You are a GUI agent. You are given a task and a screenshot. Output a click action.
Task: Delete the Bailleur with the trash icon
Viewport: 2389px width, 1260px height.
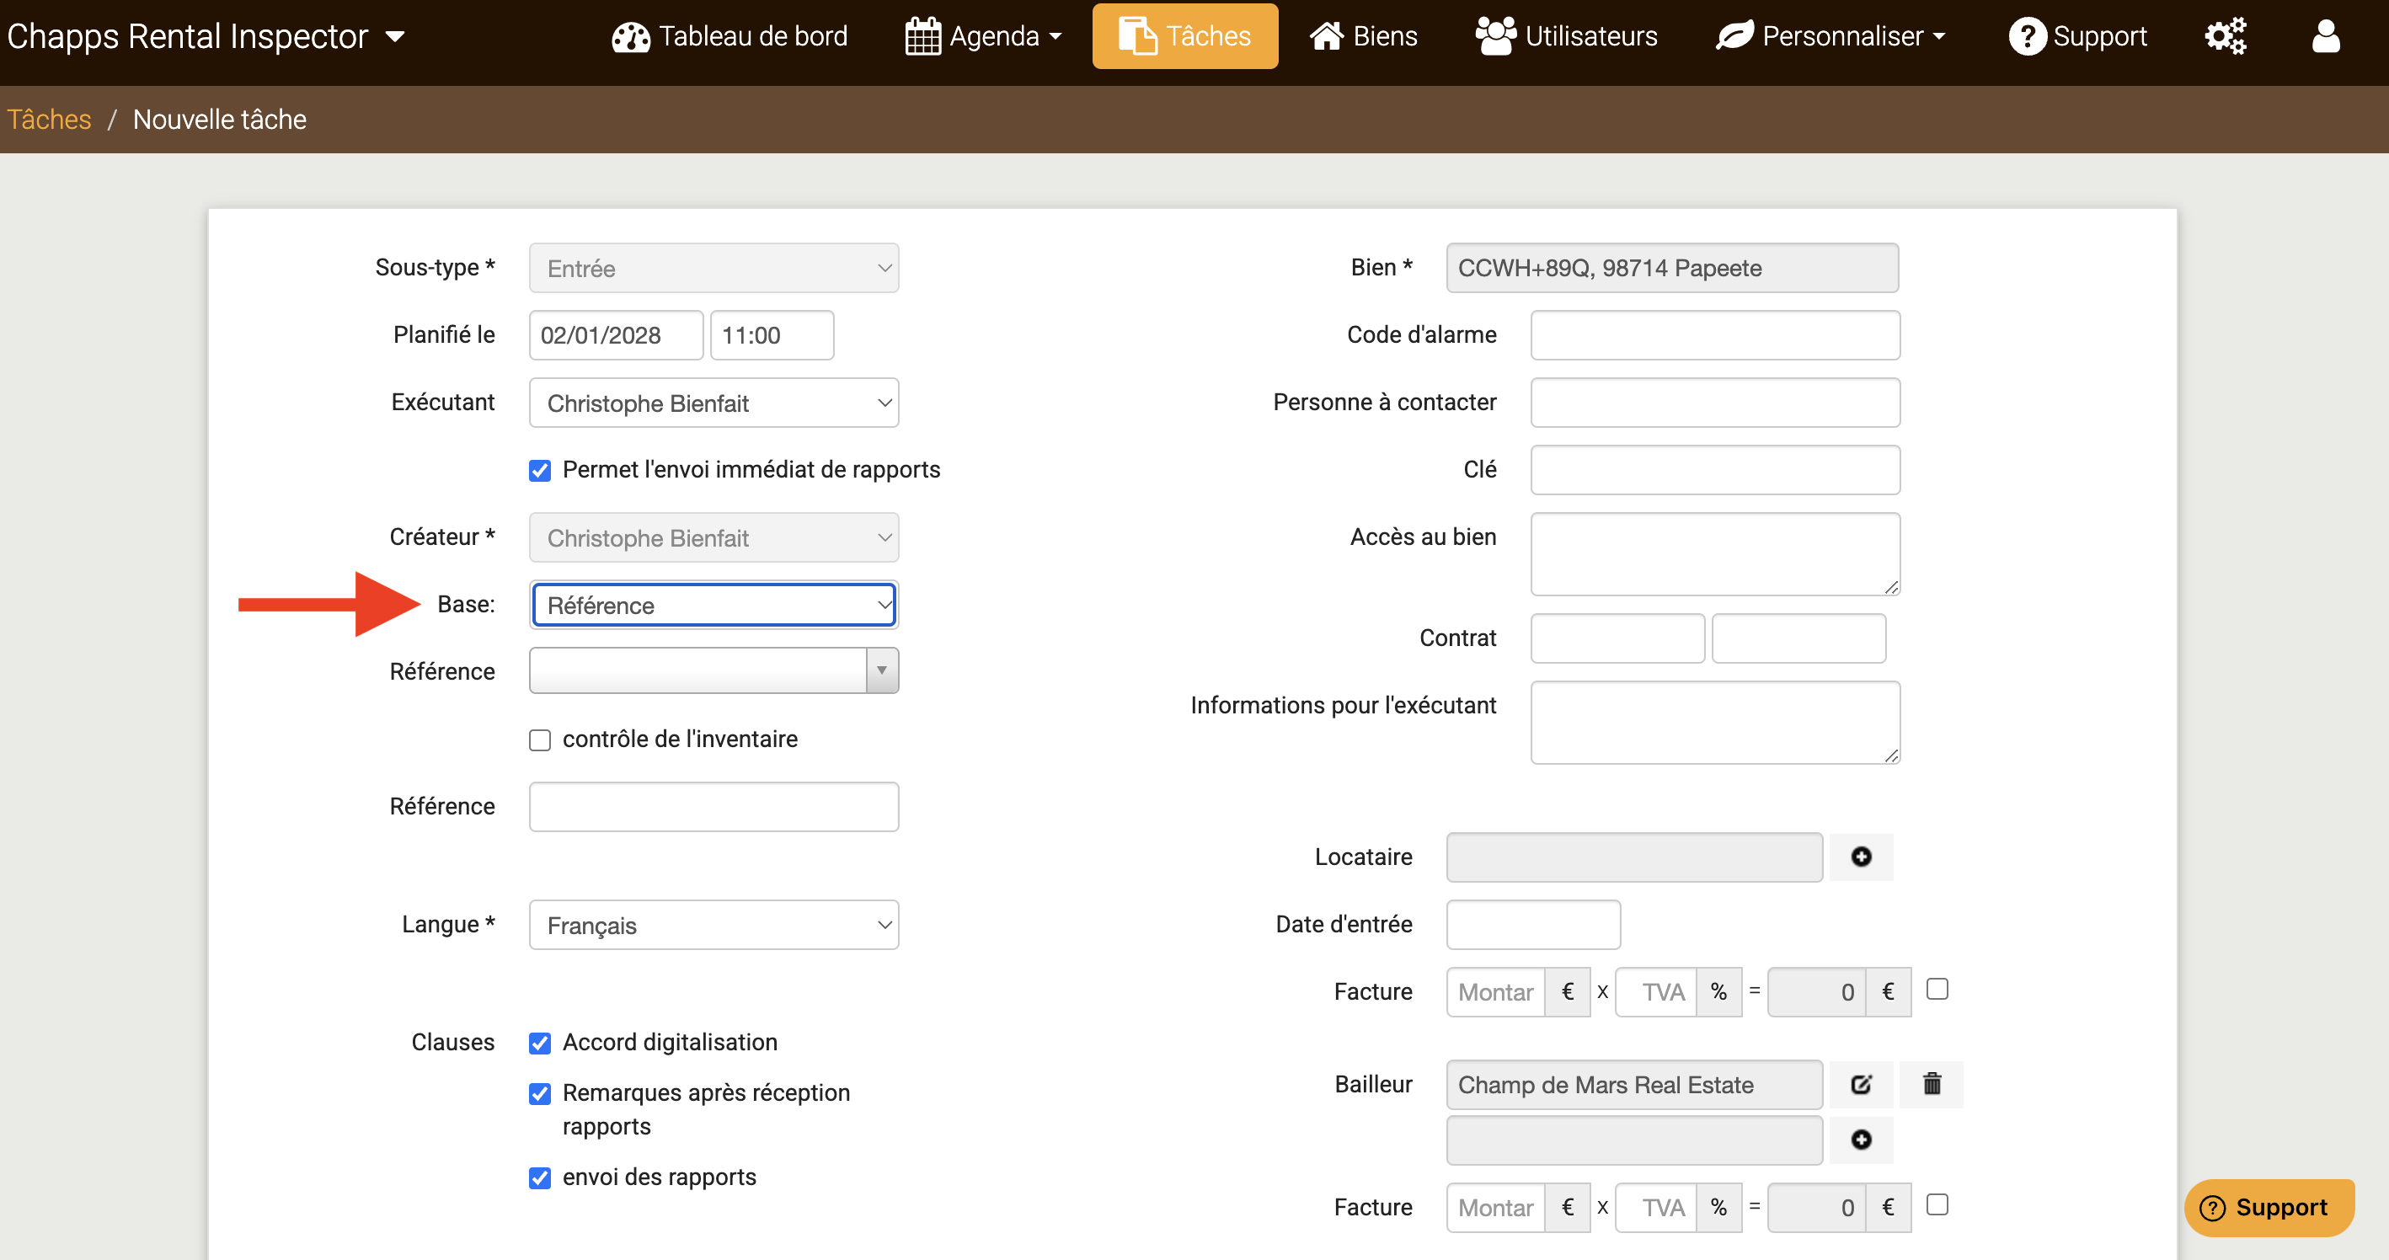(x=1931, y=1084)
